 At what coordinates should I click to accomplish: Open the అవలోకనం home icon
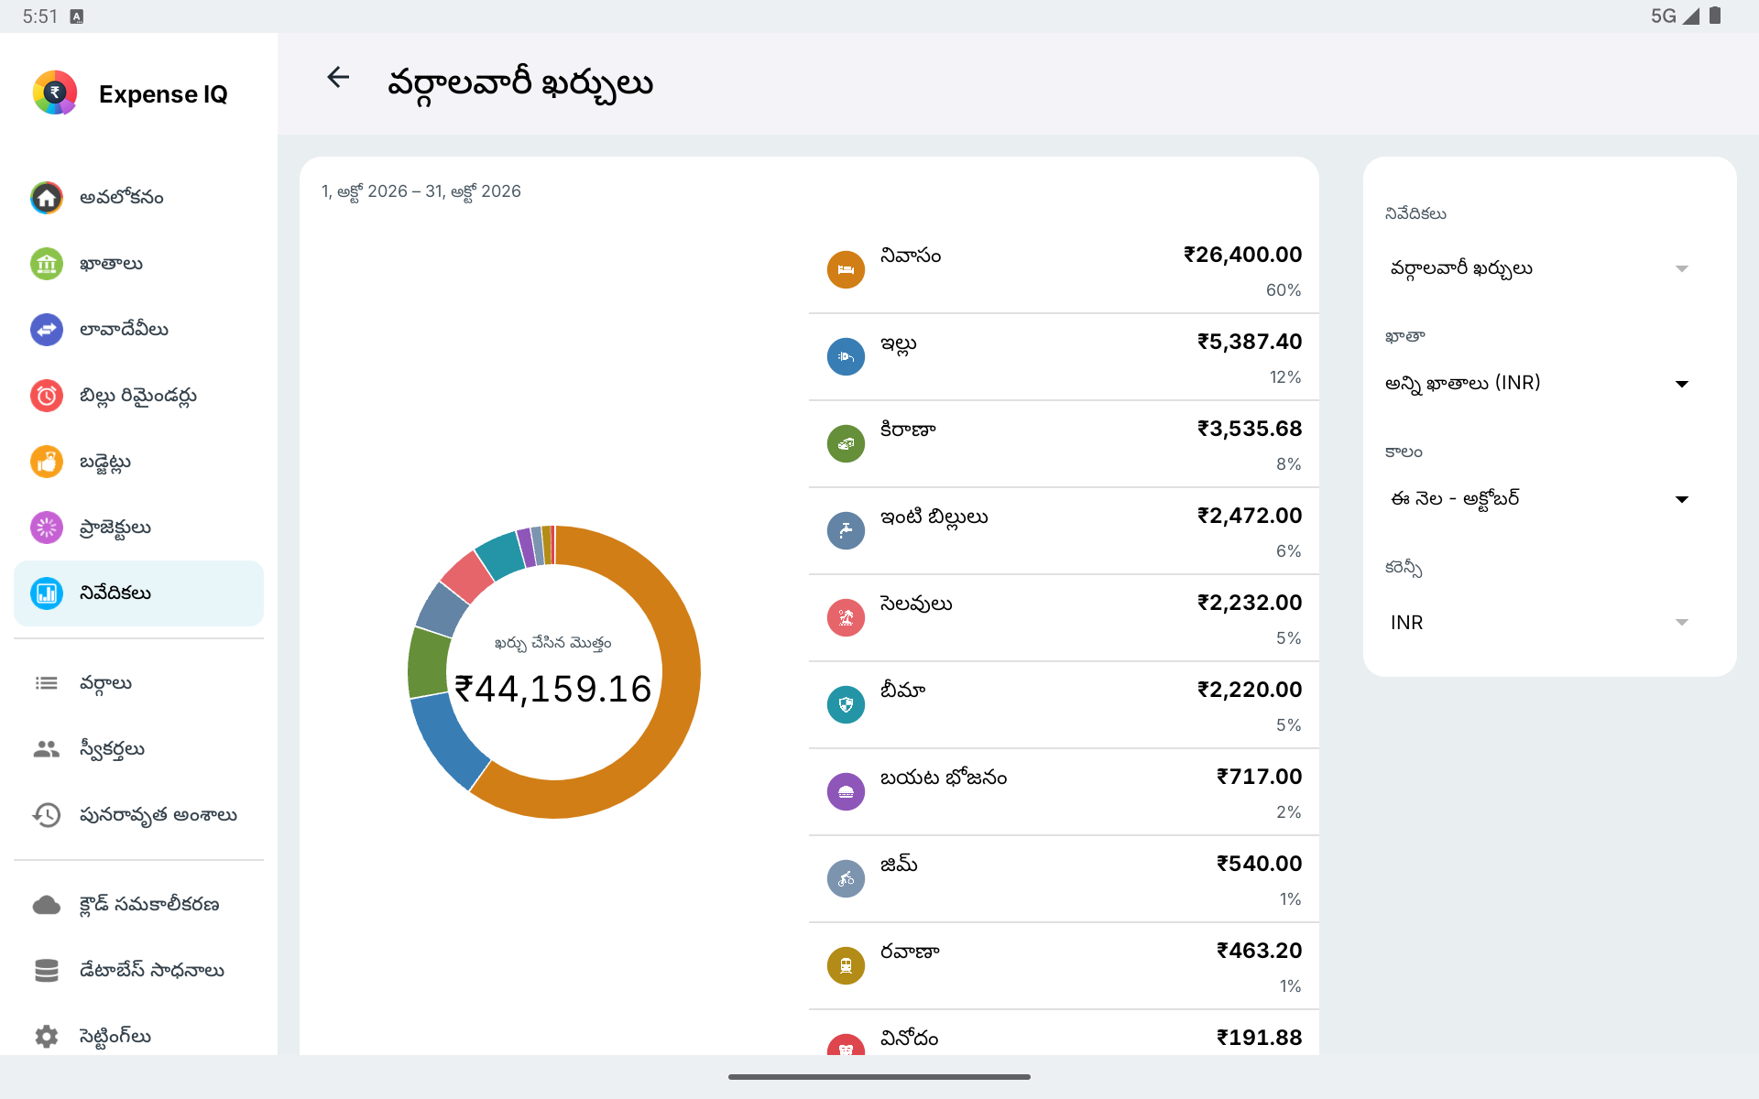(47, 198)
